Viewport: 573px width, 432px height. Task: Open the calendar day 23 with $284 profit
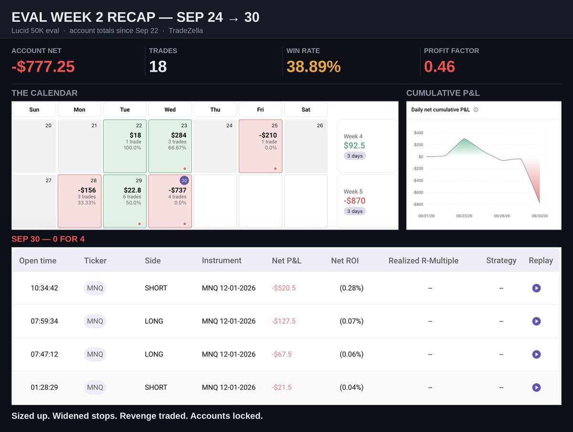point(170,146)
